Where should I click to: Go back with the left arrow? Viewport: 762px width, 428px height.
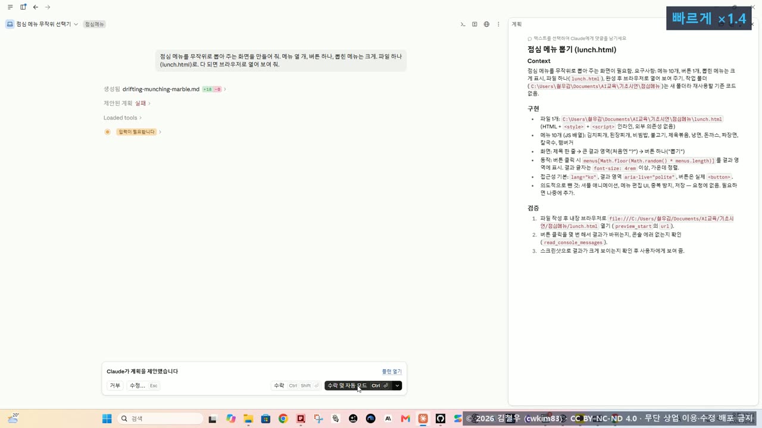36,7
